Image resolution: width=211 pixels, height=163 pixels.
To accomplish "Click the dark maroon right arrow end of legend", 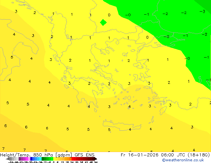I will tap(96, 159).
